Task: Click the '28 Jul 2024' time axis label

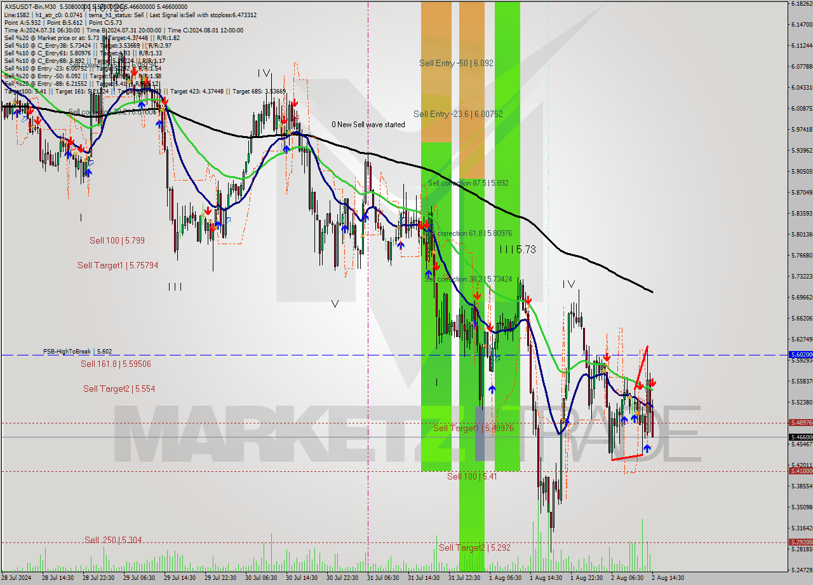Action: (x=16, y=578)
